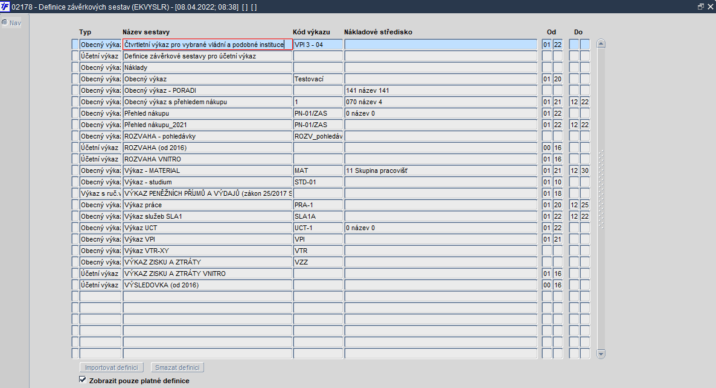Select Obecný výkaz s přehledem nákupu
Image resolution: width=716 pixels, height=388 pixels.
(207, 102)
